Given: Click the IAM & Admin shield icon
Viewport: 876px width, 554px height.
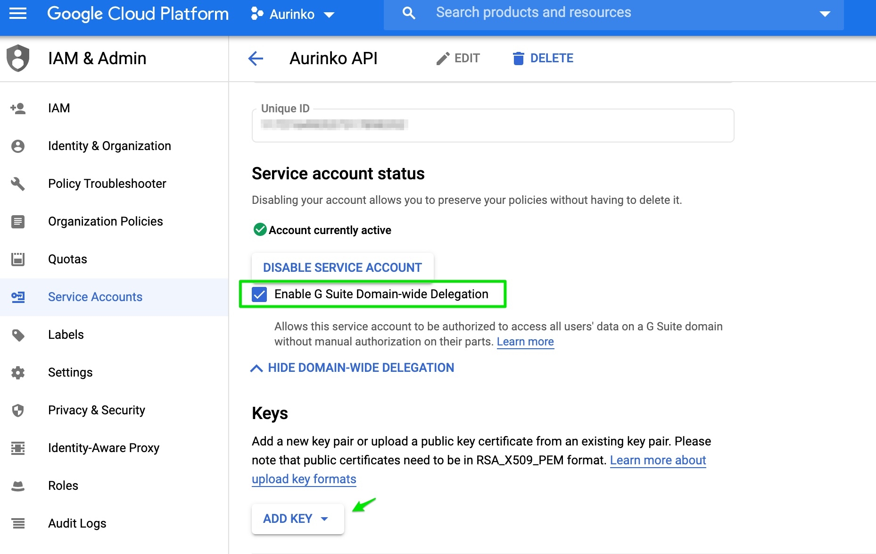Looking at the screenshot, I should [18, 58].
